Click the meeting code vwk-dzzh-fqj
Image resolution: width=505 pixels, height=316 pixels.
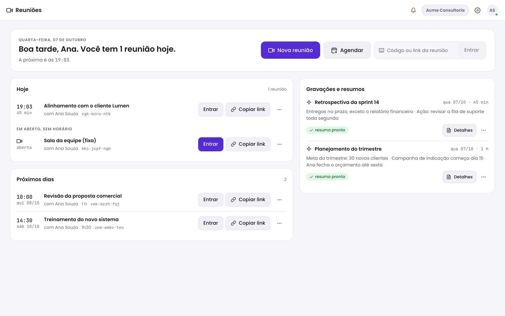tap(105, 204)
